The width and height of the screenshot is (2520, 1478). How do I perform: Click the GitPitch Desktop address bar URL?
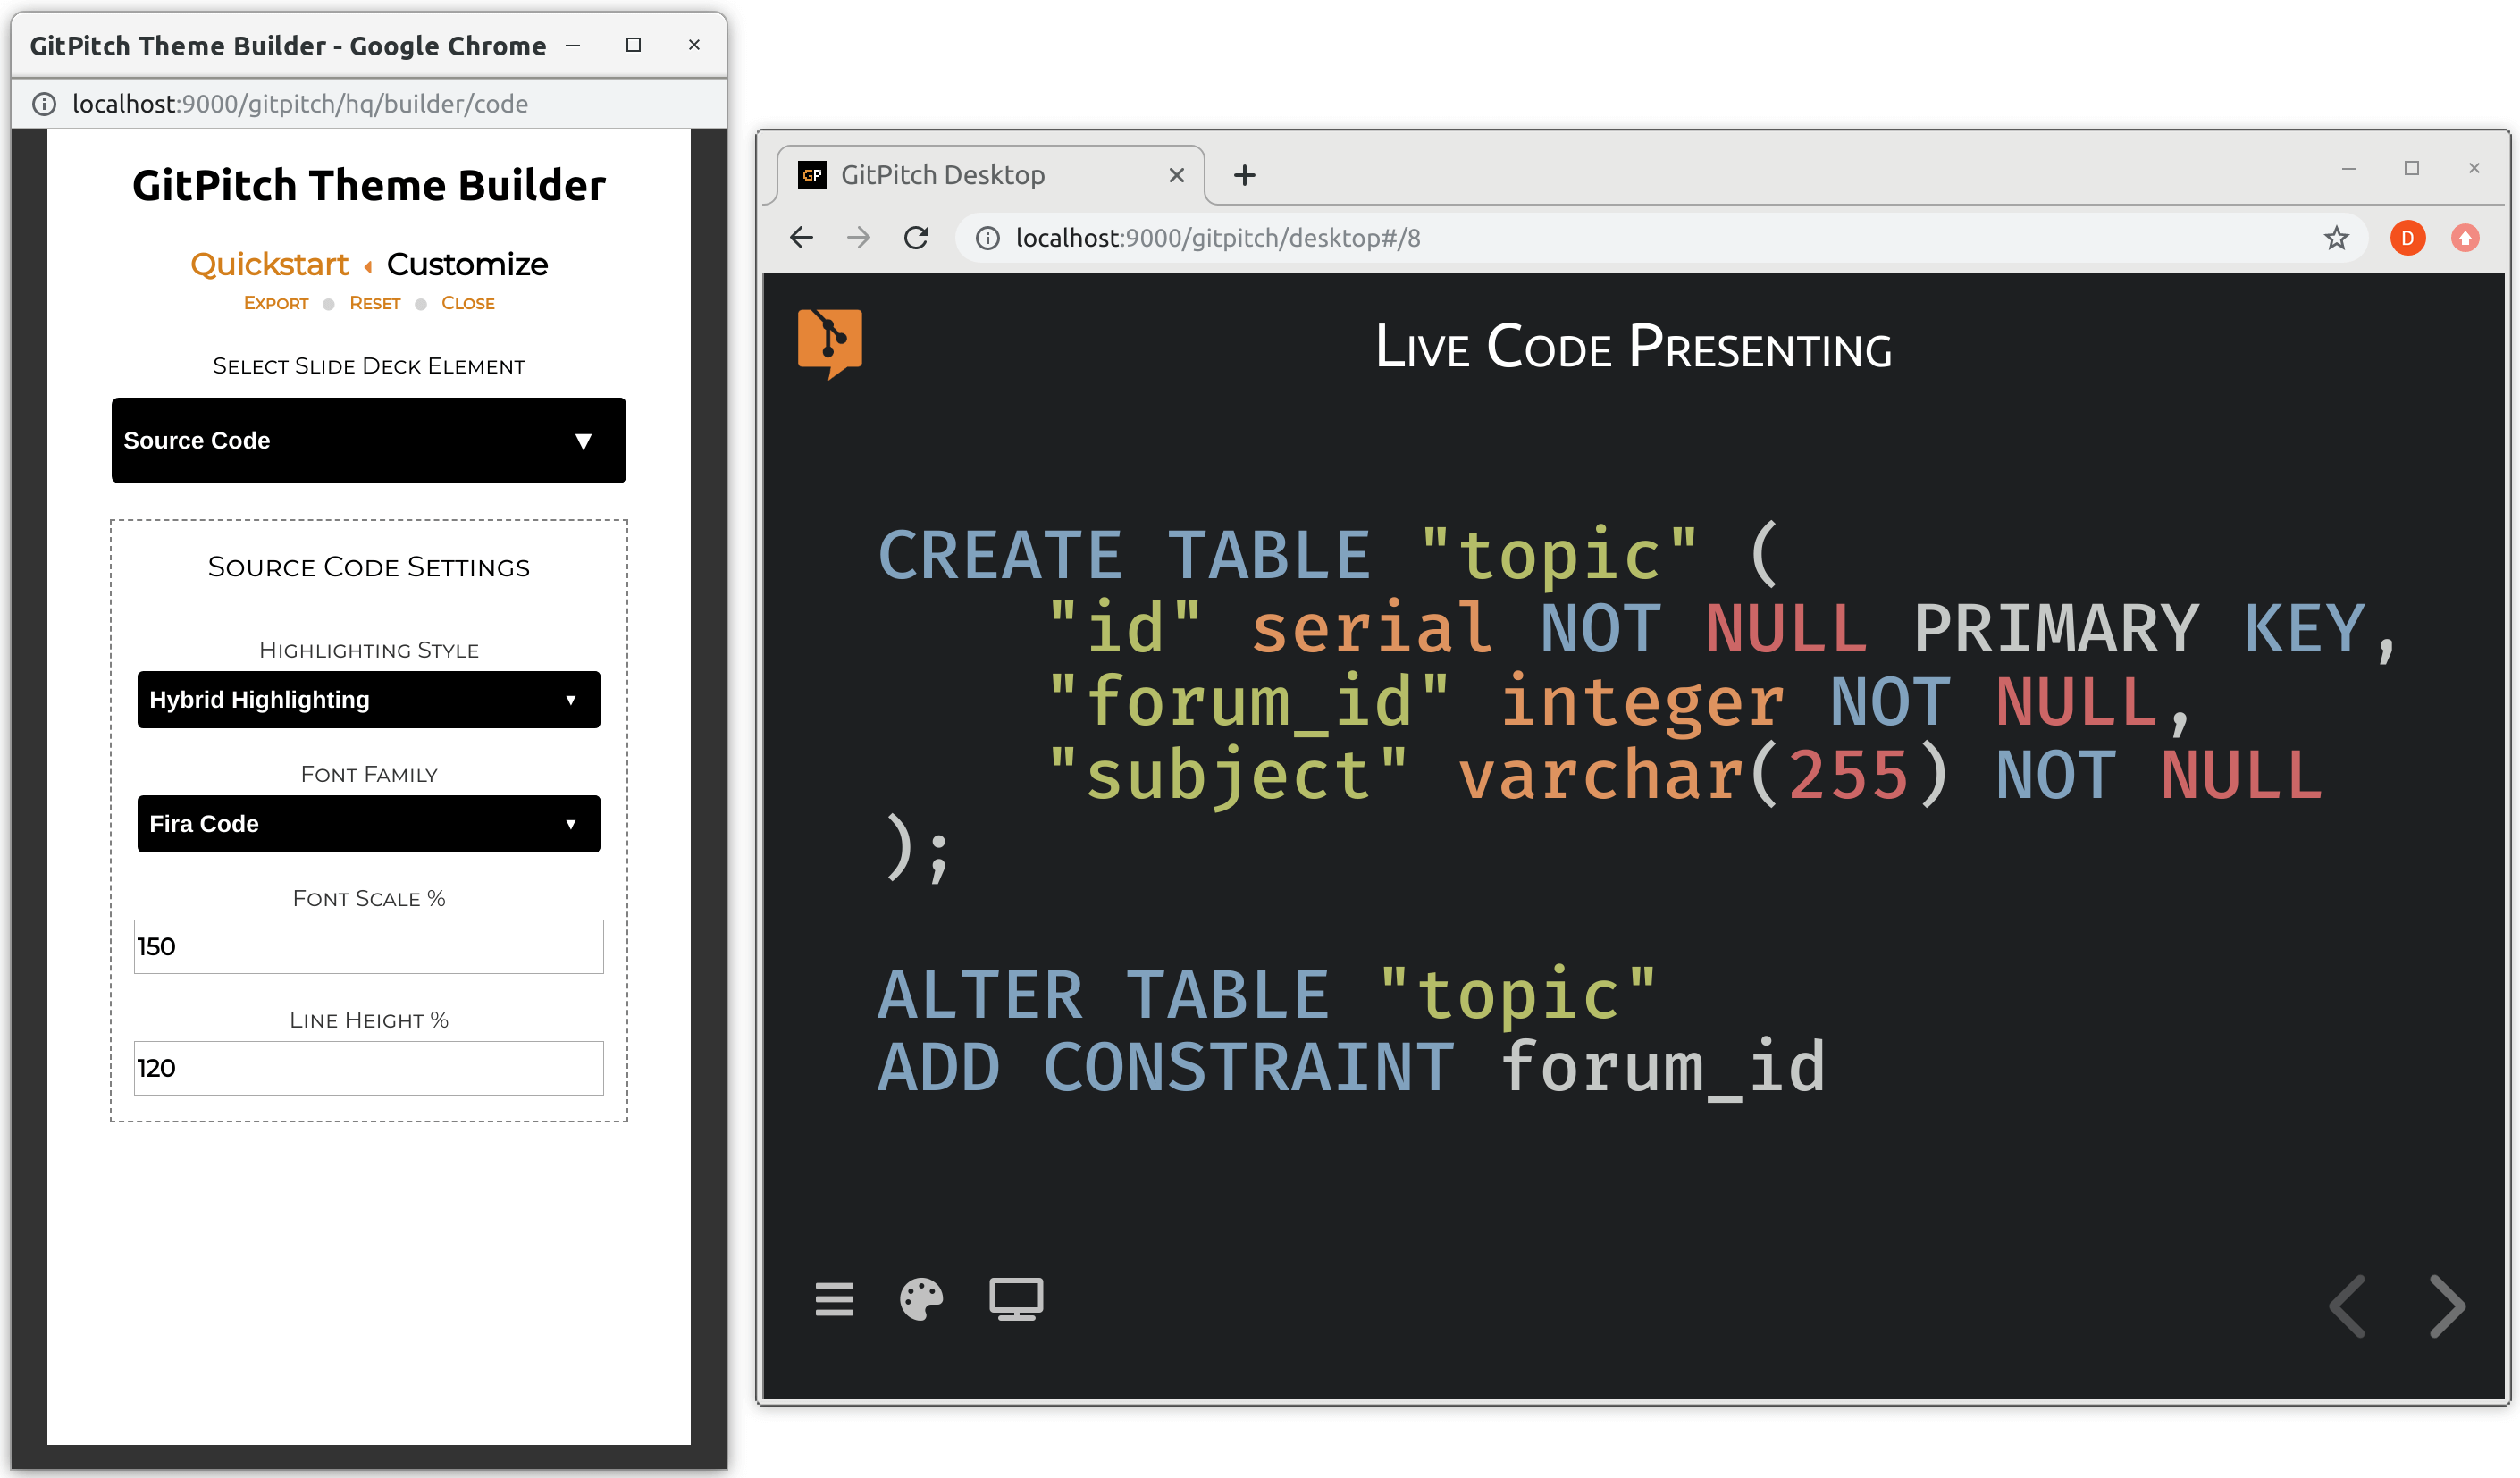point(1218,238)
